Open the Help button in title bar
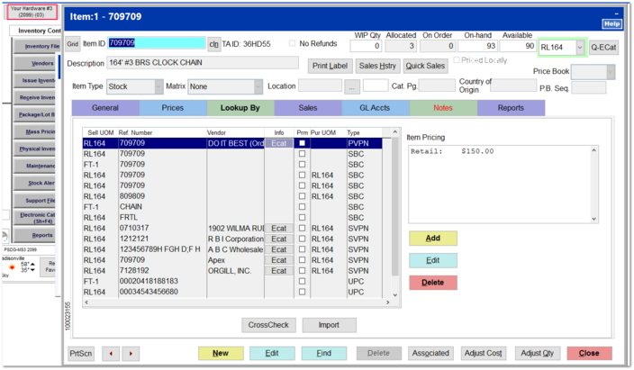 [x=611, y=24]
